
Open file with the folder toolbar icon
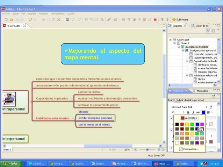[x=12, y=20]
